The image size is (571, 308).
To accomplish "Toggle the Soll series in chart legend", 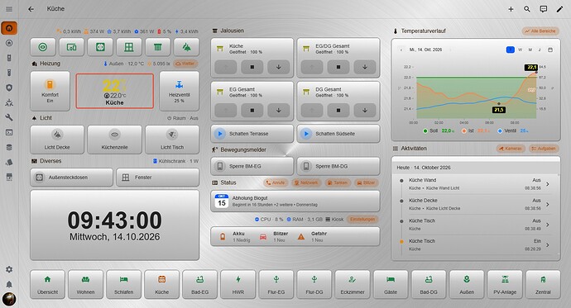I will [439, 130].
